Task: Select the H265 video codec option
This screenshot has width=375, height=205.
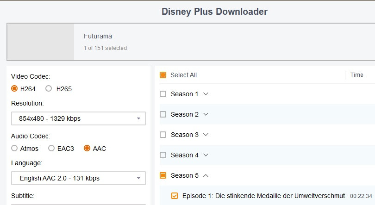Action: [49, 89]
